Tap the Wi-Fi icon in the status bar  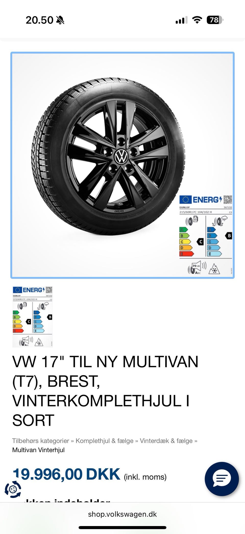[197, 20]
